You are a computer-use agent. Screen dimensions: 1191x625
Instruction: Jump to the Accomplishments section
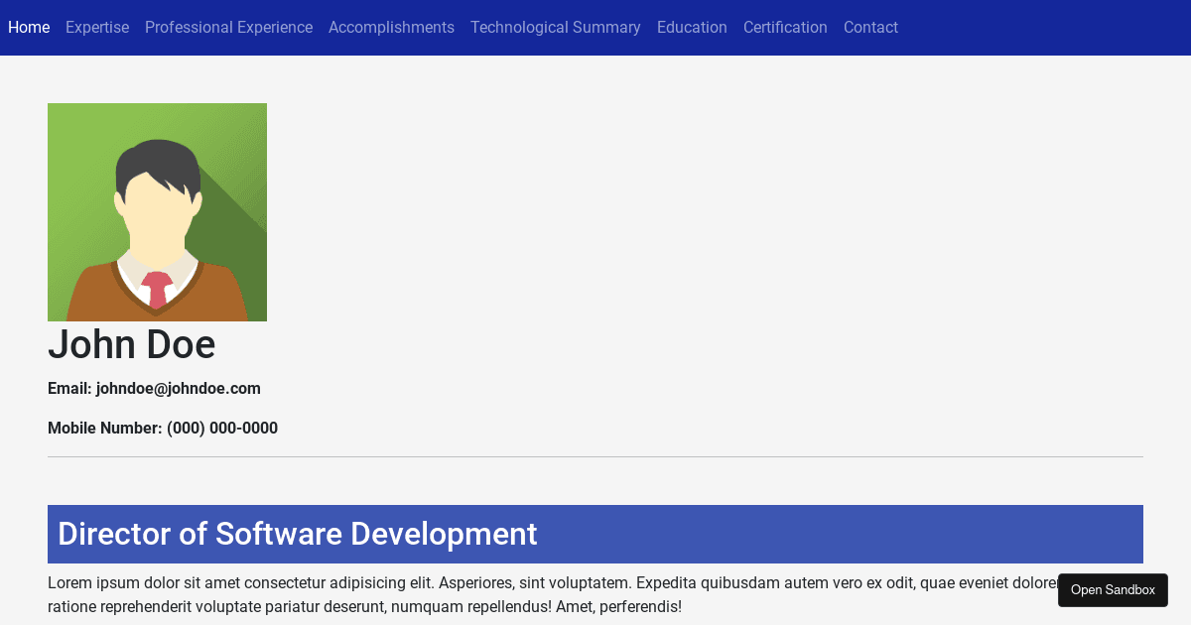(x=391, y=28)
